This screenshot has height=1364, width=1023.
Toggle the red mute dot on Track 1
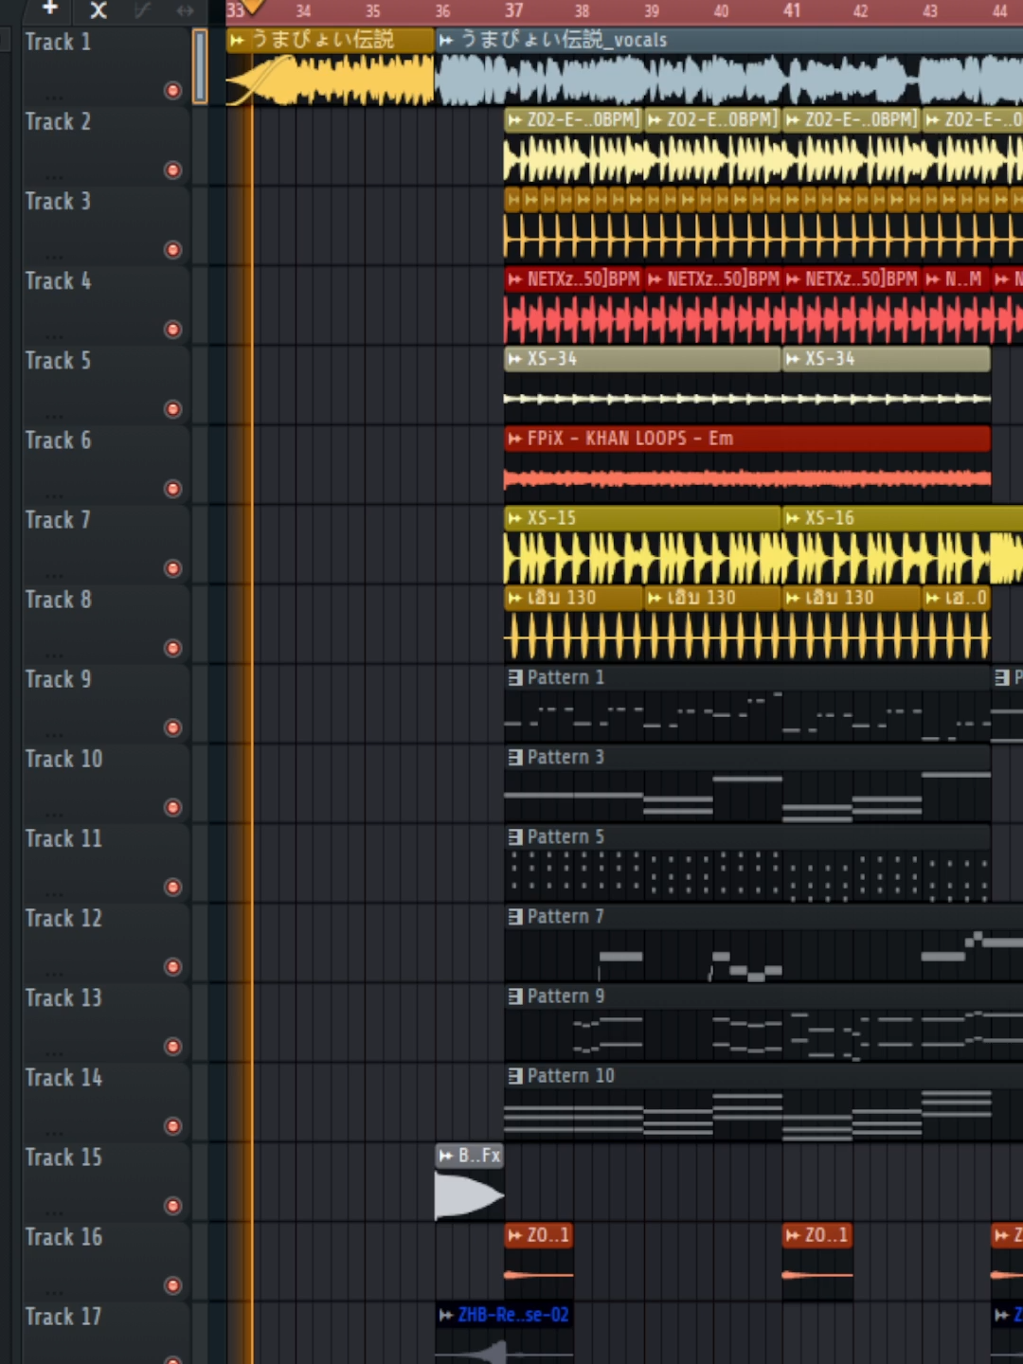pyautogui.click(x=173, y=91)
